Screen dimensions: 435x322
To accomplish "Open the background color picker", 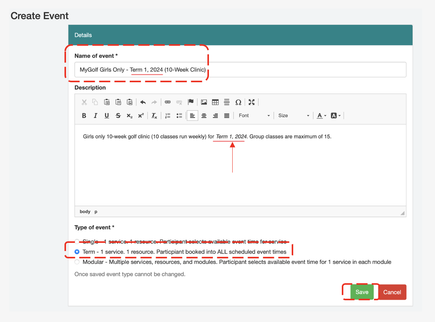I will click(x=336, y=116).
